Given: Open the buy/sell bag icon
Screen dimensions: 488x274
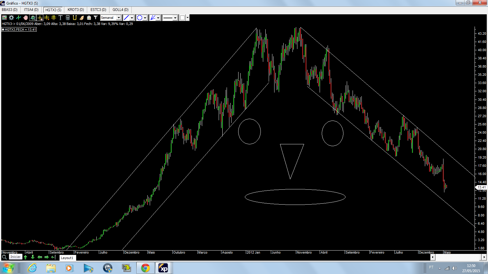Looking at the screenshot, I should pyautogui.click(x=89, y=18).
